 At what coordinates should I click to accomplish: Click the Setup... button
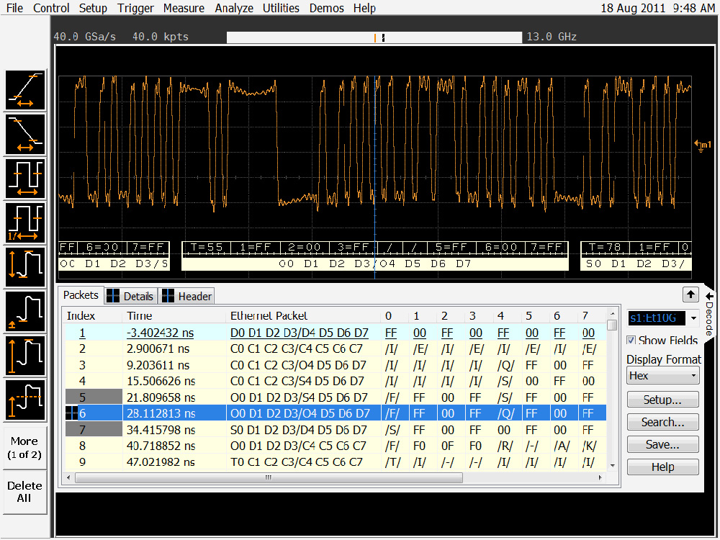coord(662,400)
